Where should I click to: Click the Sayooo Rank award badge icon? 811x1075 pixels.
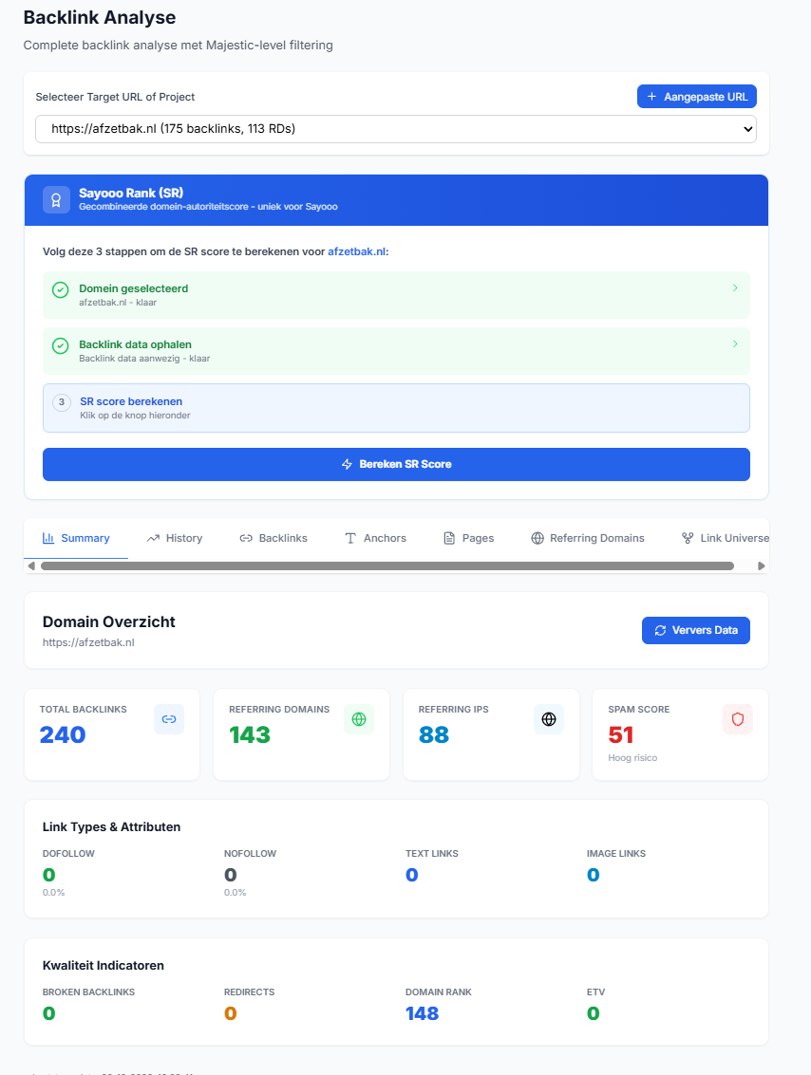[56, 200]
